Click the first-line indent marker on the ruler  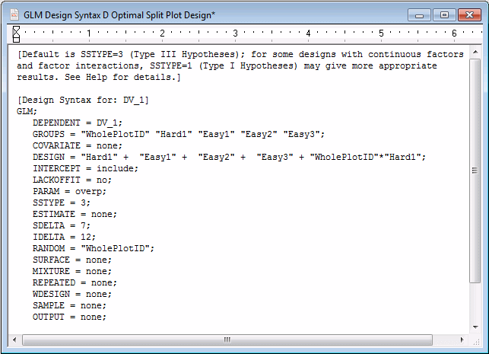pyautogui.click(x=17, y=29)
